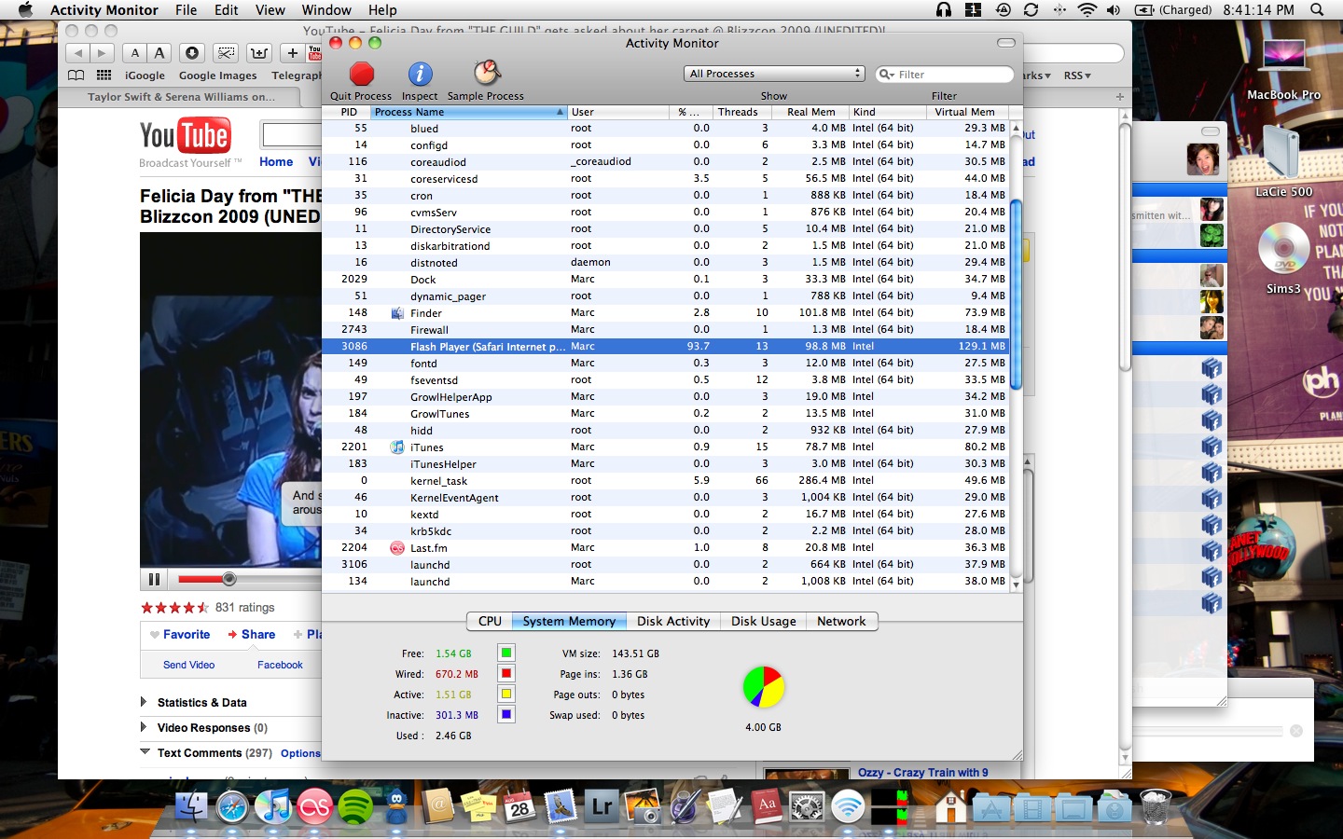The width and height of the screenshot is (1343, 839).
Task: Open System Preferences from the Dock
Action: coord(807,806)
